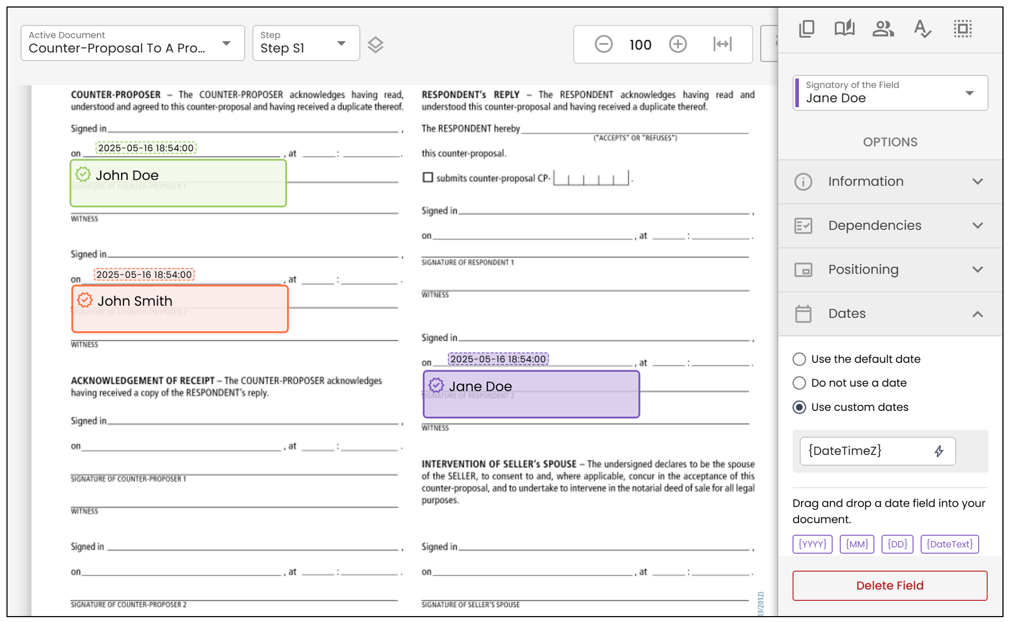Select Use custom dates option
The height and width of the screenshot is (622, 1010).
pyautogui.click(x=851, y=407)
